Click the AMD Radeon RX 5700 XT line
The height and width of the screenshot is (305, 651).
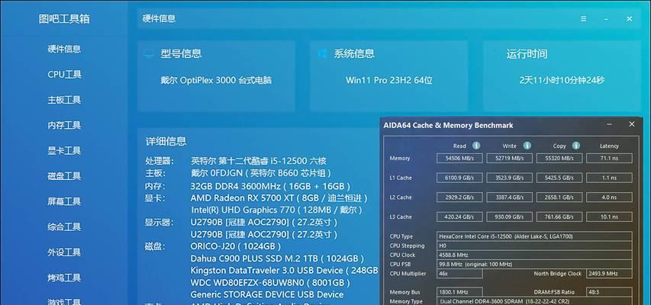279,198
